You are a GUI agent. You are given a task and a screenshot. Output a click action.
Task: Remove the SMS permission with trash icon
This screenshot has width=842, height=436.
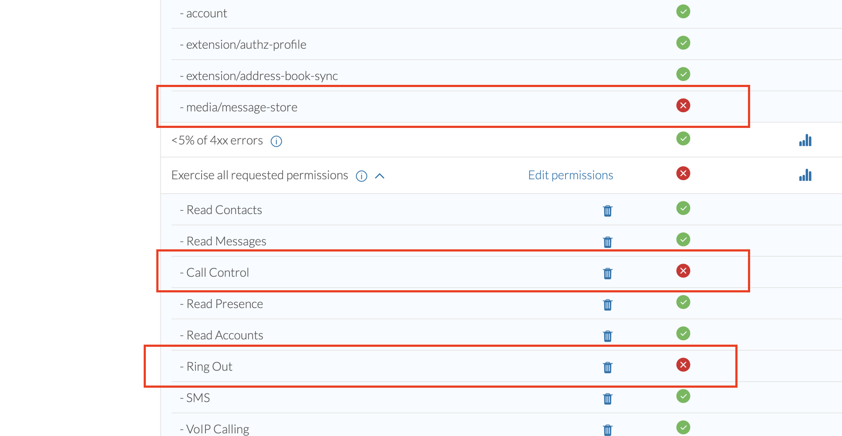608,399
